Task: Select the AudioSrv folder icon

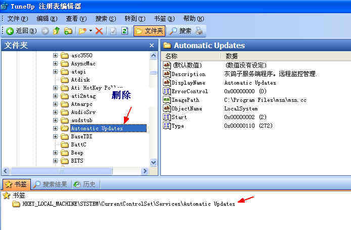Action: [65, 112]
